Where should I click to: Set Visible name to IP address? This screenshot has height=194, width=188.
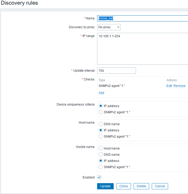101,161
